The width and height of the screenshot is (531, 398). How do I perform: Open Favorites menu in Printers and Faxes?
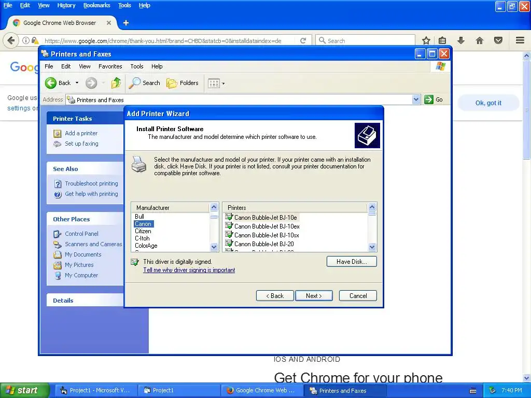110,66
